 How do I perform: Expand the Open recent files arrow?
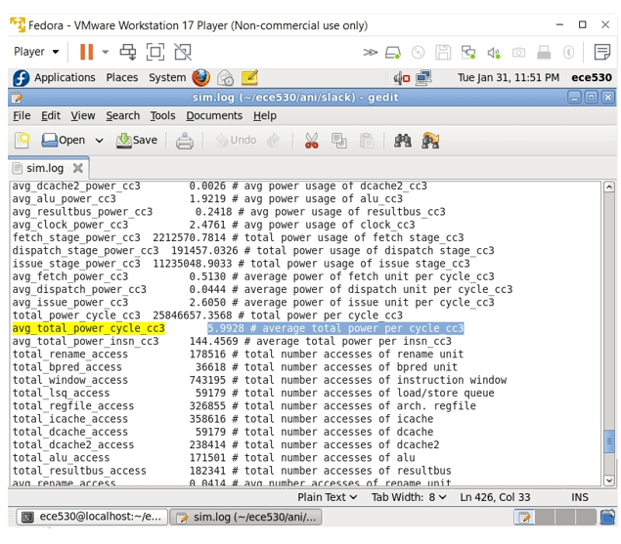click(100, 141)
